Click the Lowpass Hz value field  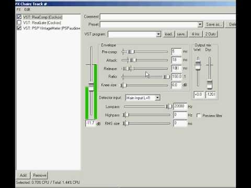click(x=180, y=107)
